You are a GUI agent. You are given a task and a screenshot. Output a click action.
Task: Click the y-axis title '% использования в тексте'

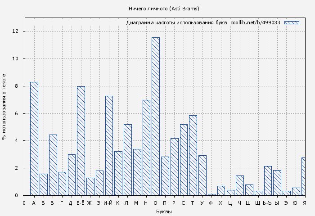(4, 107)
